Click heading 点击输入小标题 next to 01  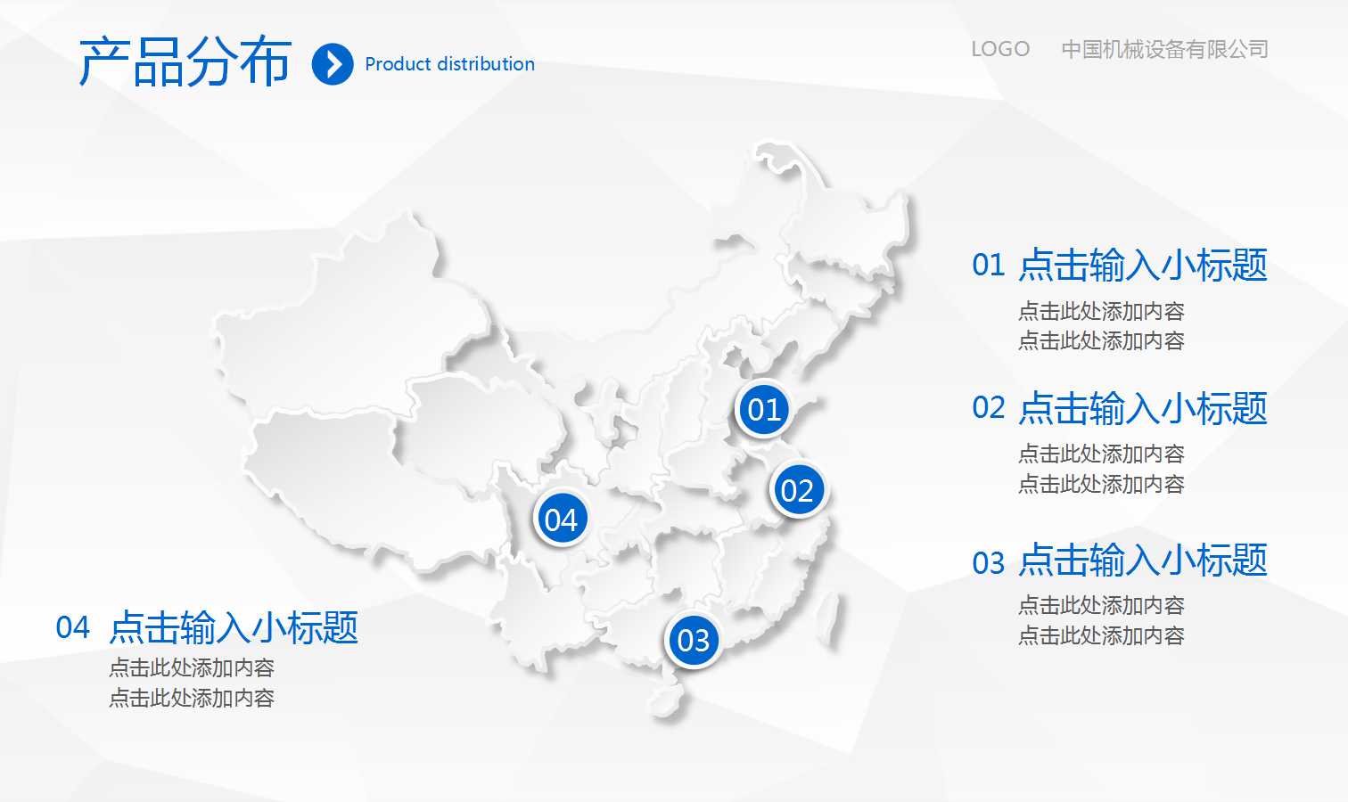tap(1143, 266)
